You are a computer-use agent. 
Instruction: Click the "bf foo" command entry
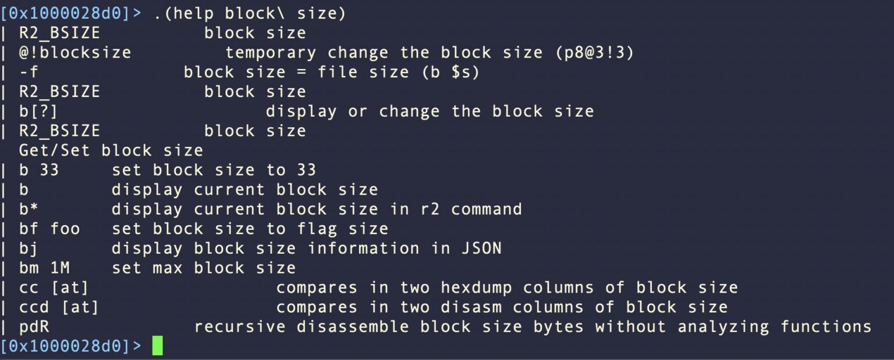pos(49,229)
